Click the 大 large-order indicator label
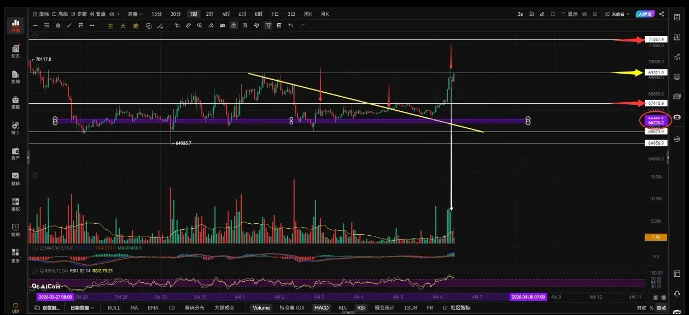689x315 pixels. (123, 25)
